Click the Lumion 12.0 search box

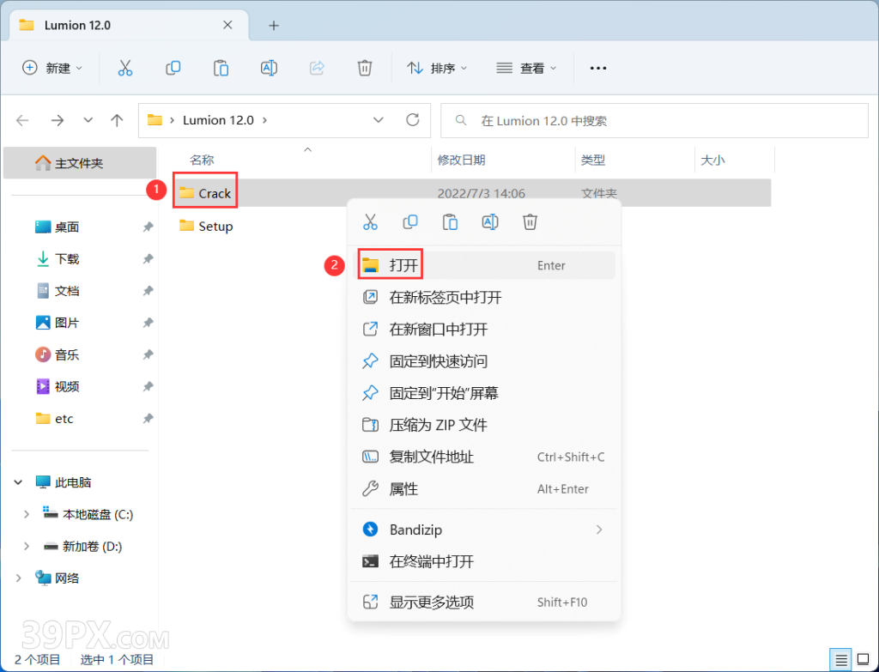coord(655,120)
